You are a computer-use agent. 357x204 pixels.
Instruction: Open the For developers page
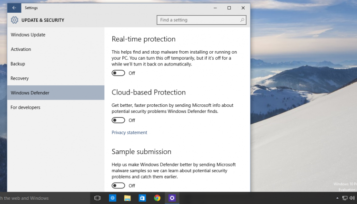pyautogui.click(x=56, y=107)
